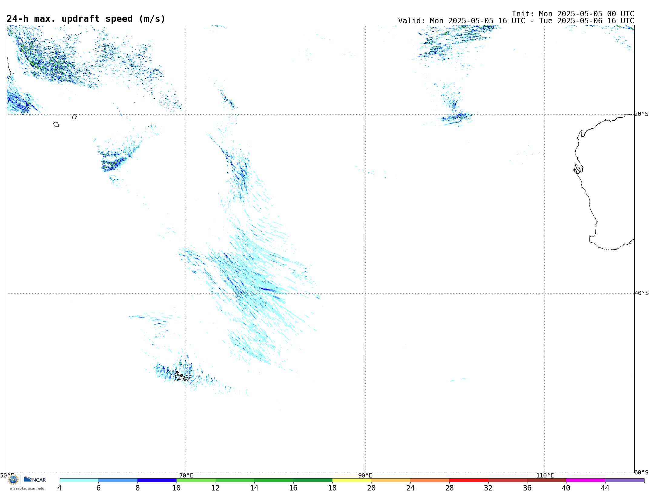The image size is (654, 492).
Task: Click the colorbar tick label "36"
Action: (x=527, y=488)
